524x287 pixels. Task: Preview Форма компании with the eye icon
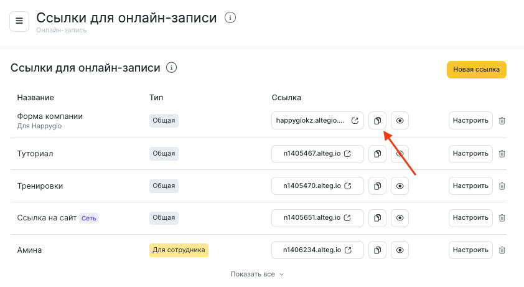click(x=400, y=121)
